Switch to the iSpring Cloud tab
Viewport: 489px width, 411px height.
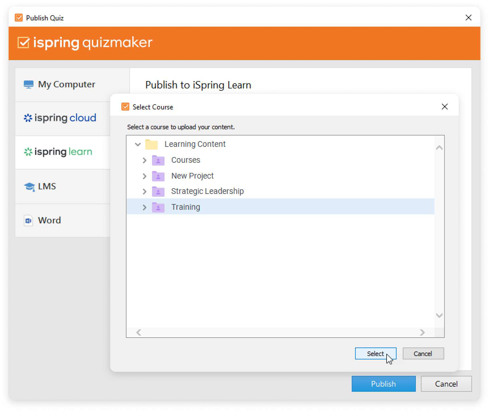pyautogui.click(x=63, y=119)
